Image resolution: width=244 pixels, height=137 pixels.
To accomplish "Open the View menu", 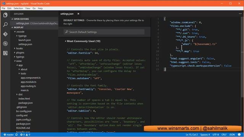I will coord(28,8).
